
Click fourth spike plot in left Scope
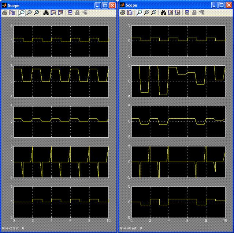coord(61,162)
